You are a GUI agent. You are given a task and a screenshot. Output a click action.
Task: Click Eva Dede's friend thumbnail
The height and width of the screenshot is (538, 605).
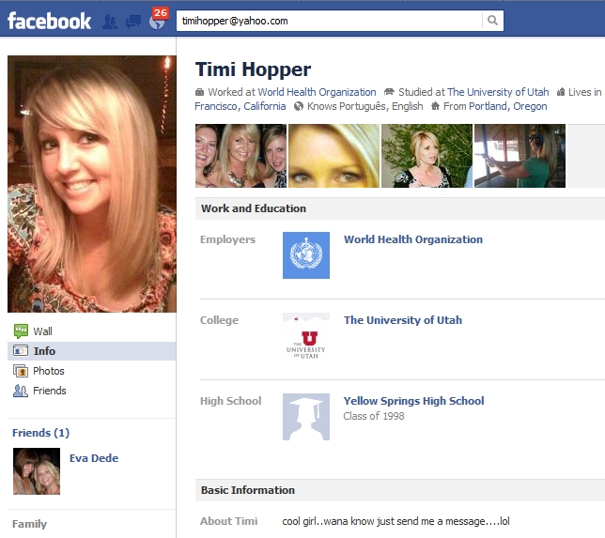pyautogui.click(x=37, y=471)
